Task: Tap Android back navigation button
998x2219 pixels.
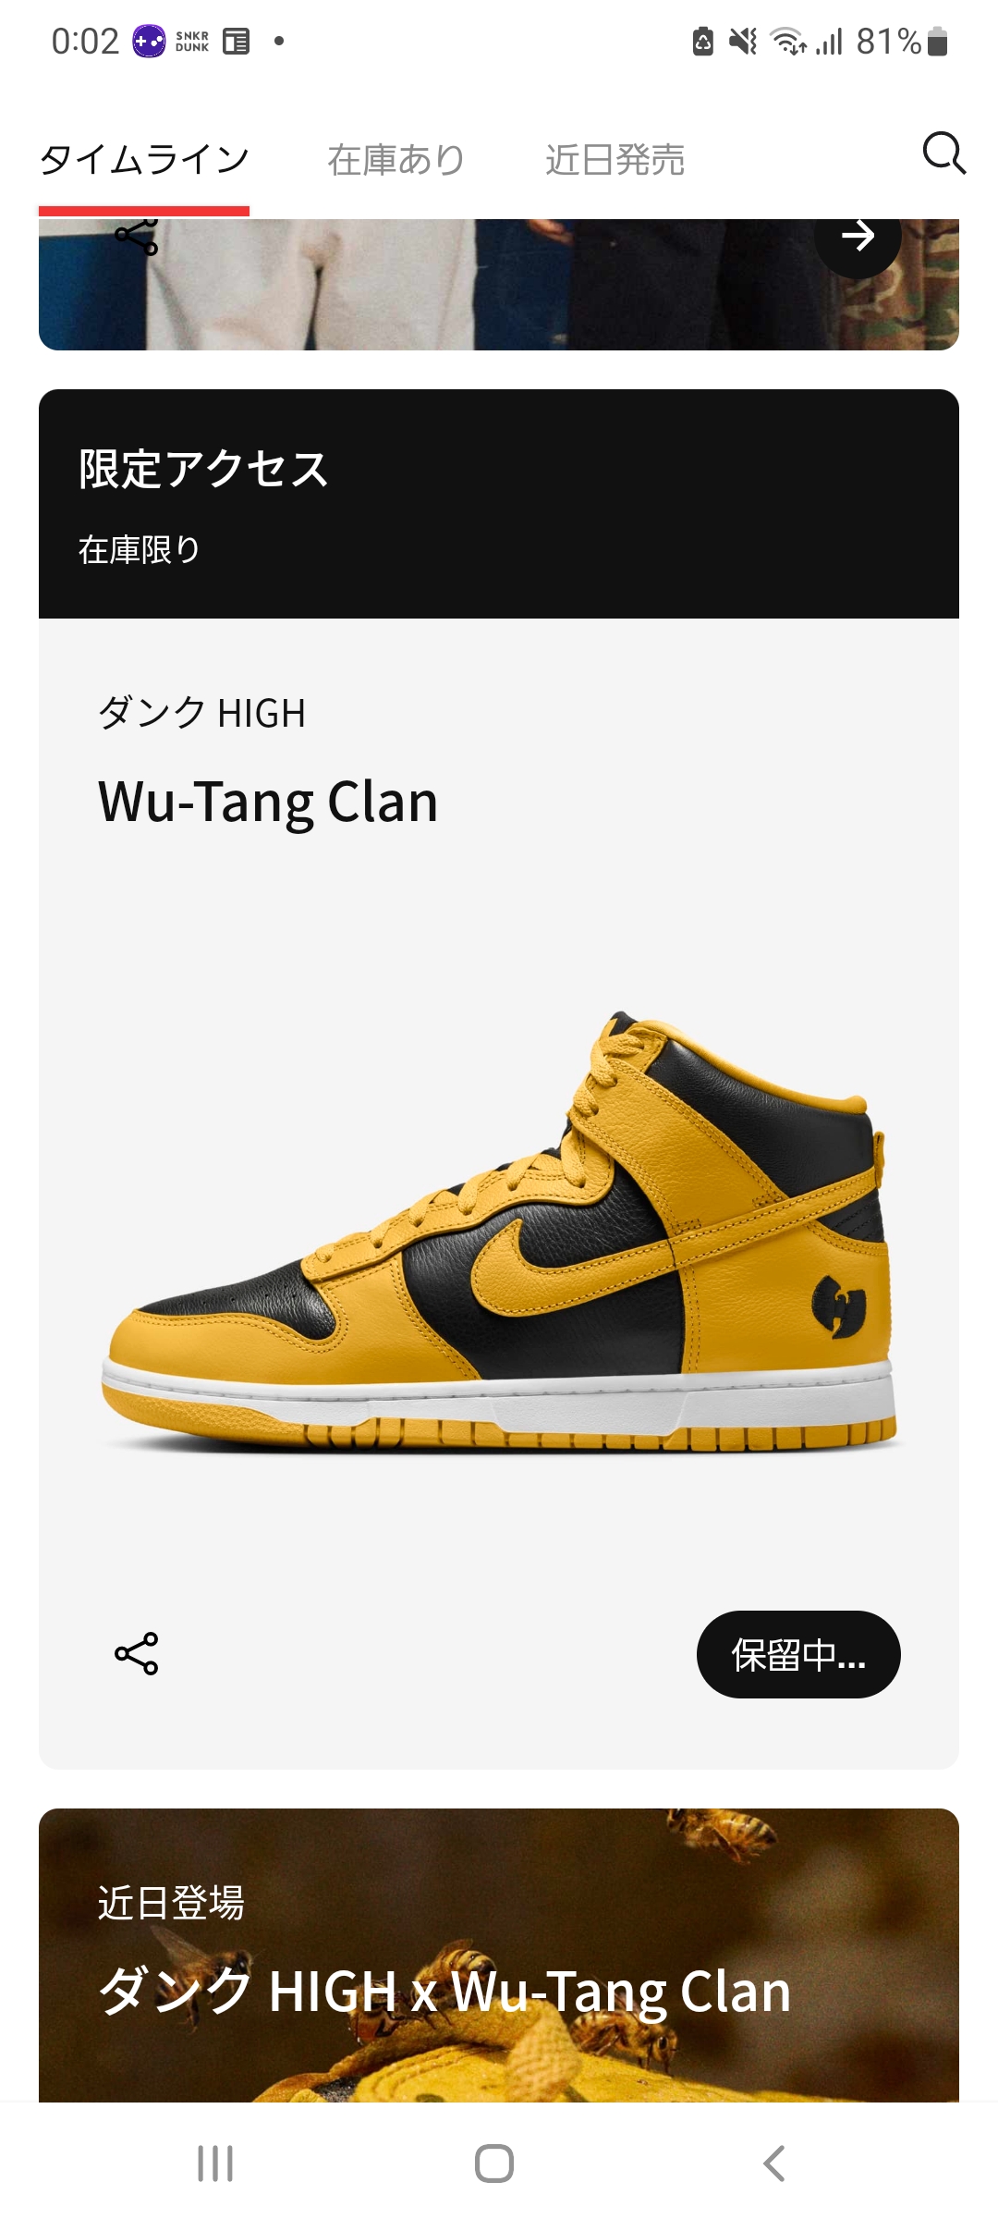Action: tap(774, 2164)
